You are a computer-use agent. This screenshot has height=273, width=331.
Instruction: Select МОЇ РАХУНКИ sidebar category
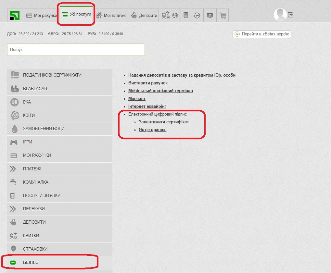coord(60,155)
